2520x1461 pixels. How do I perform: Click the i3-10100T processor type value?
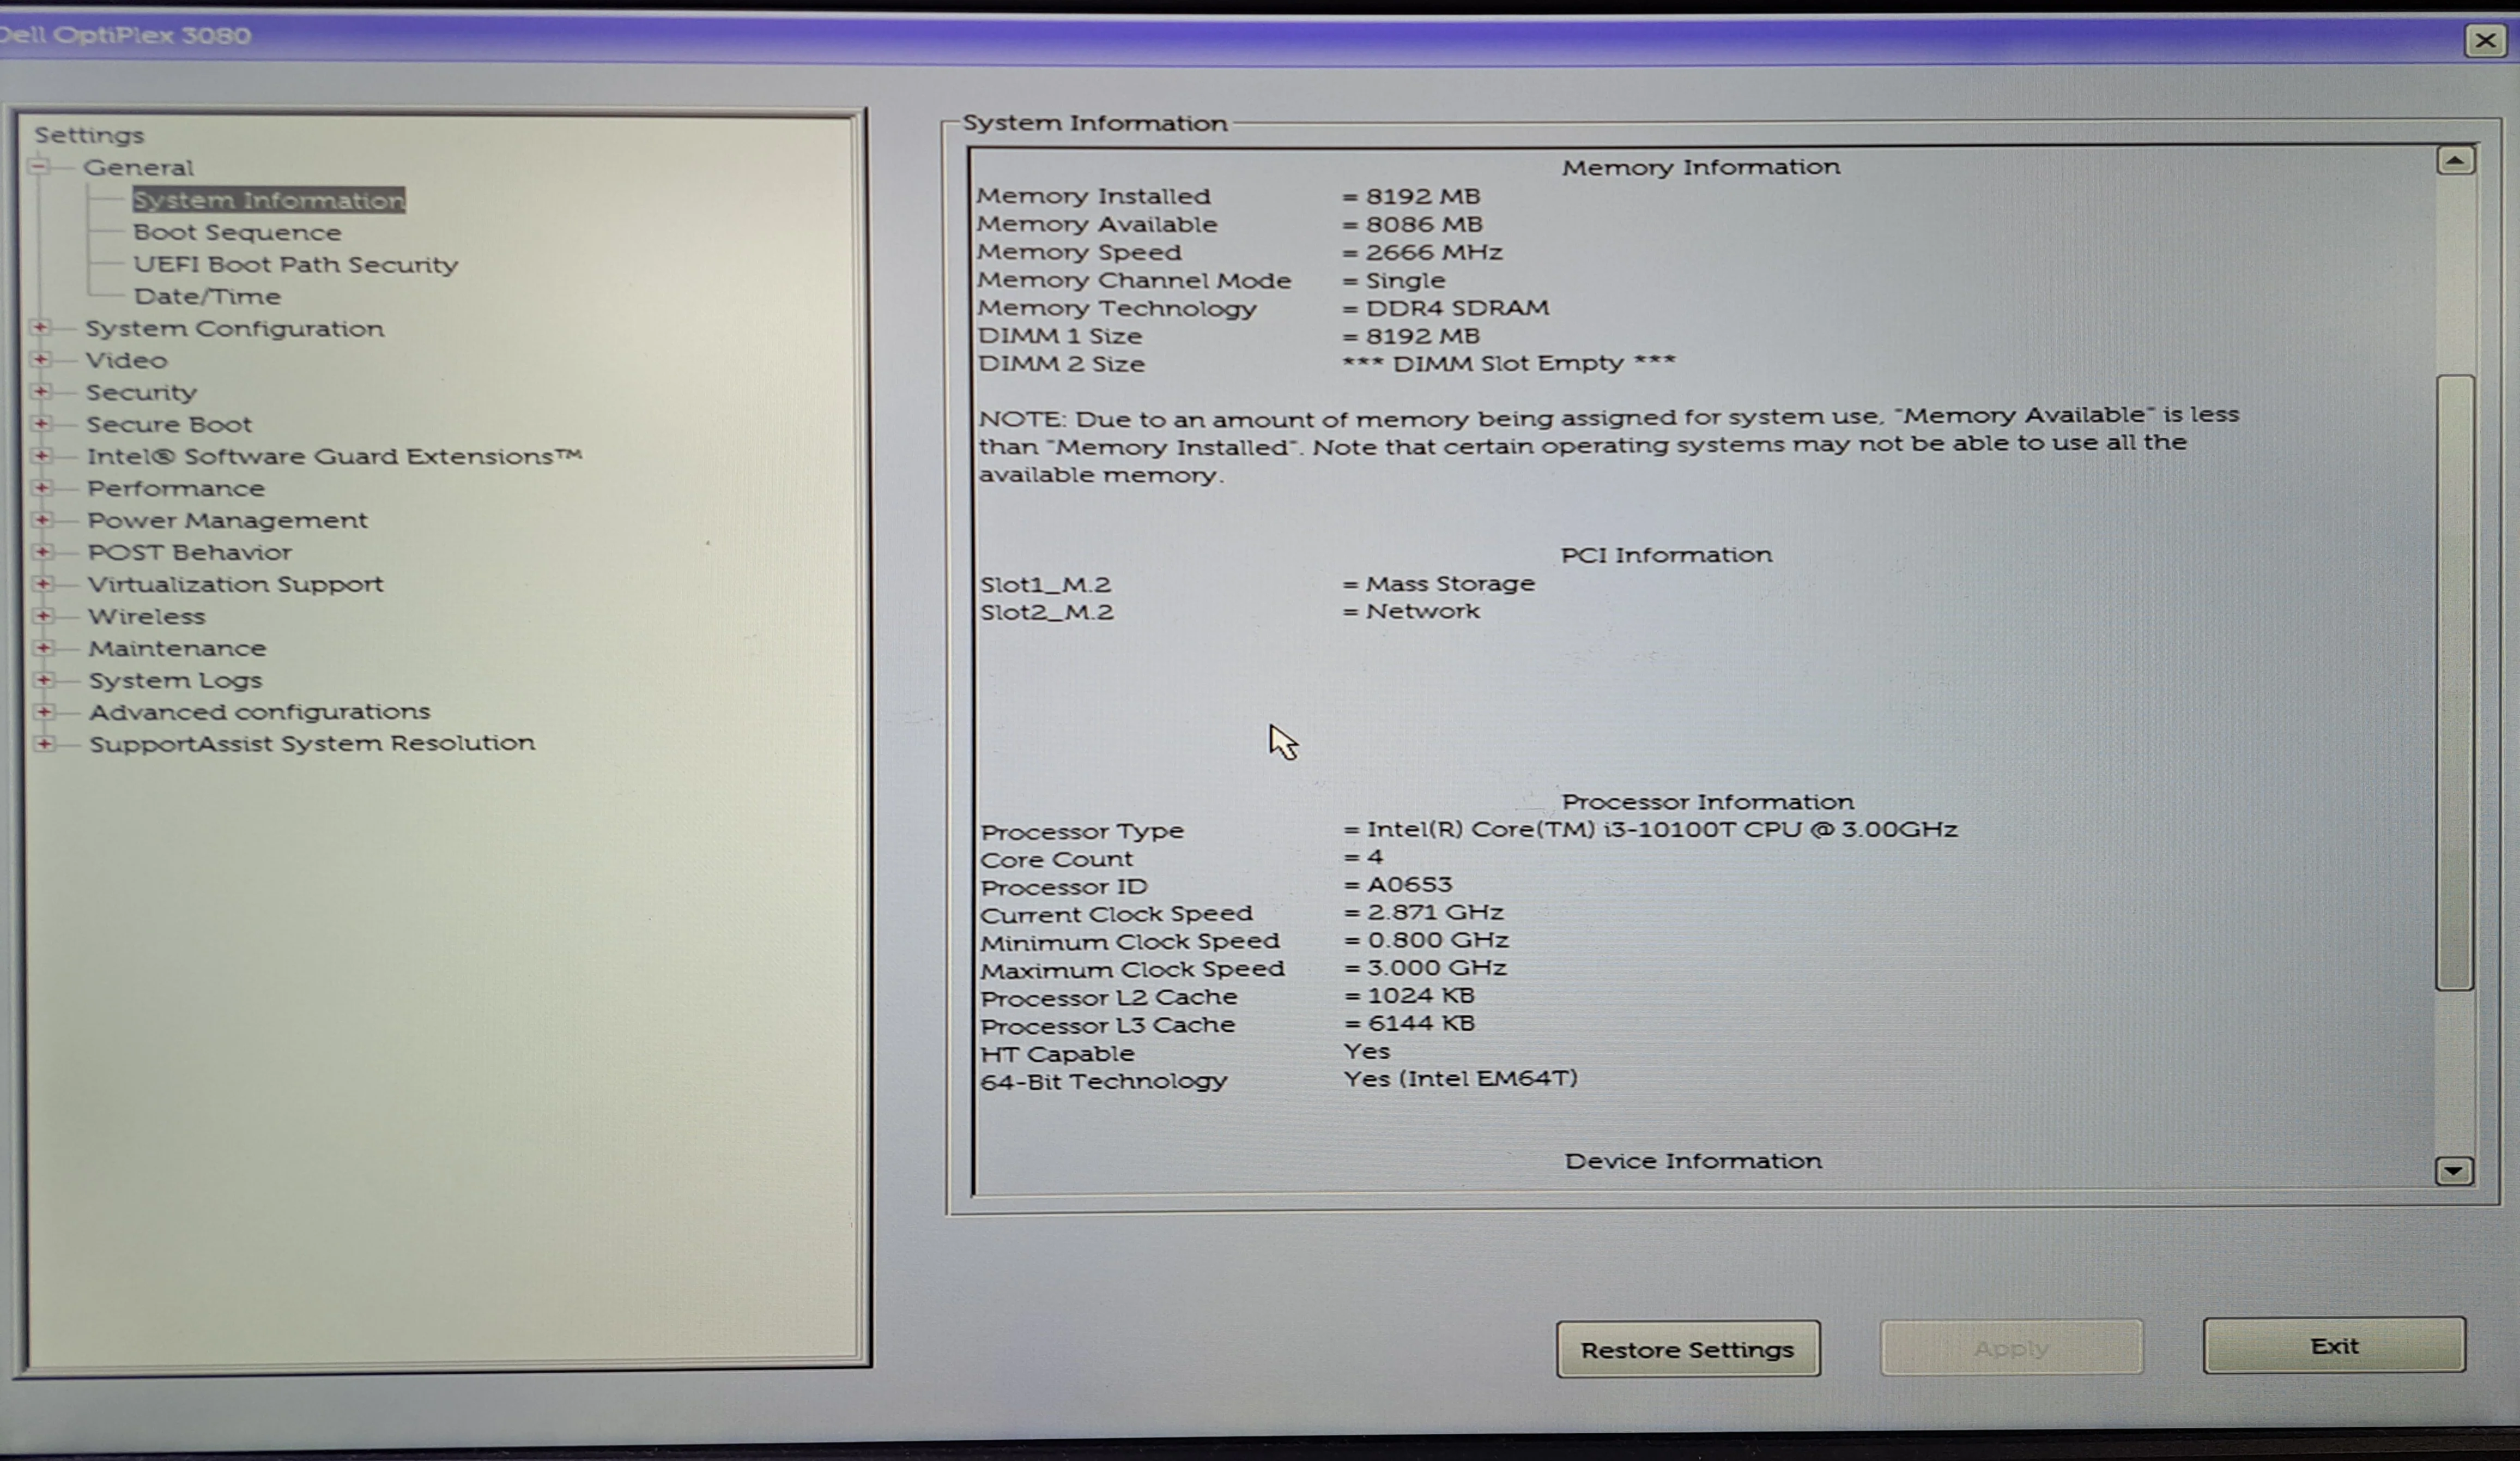(1662, 829)
